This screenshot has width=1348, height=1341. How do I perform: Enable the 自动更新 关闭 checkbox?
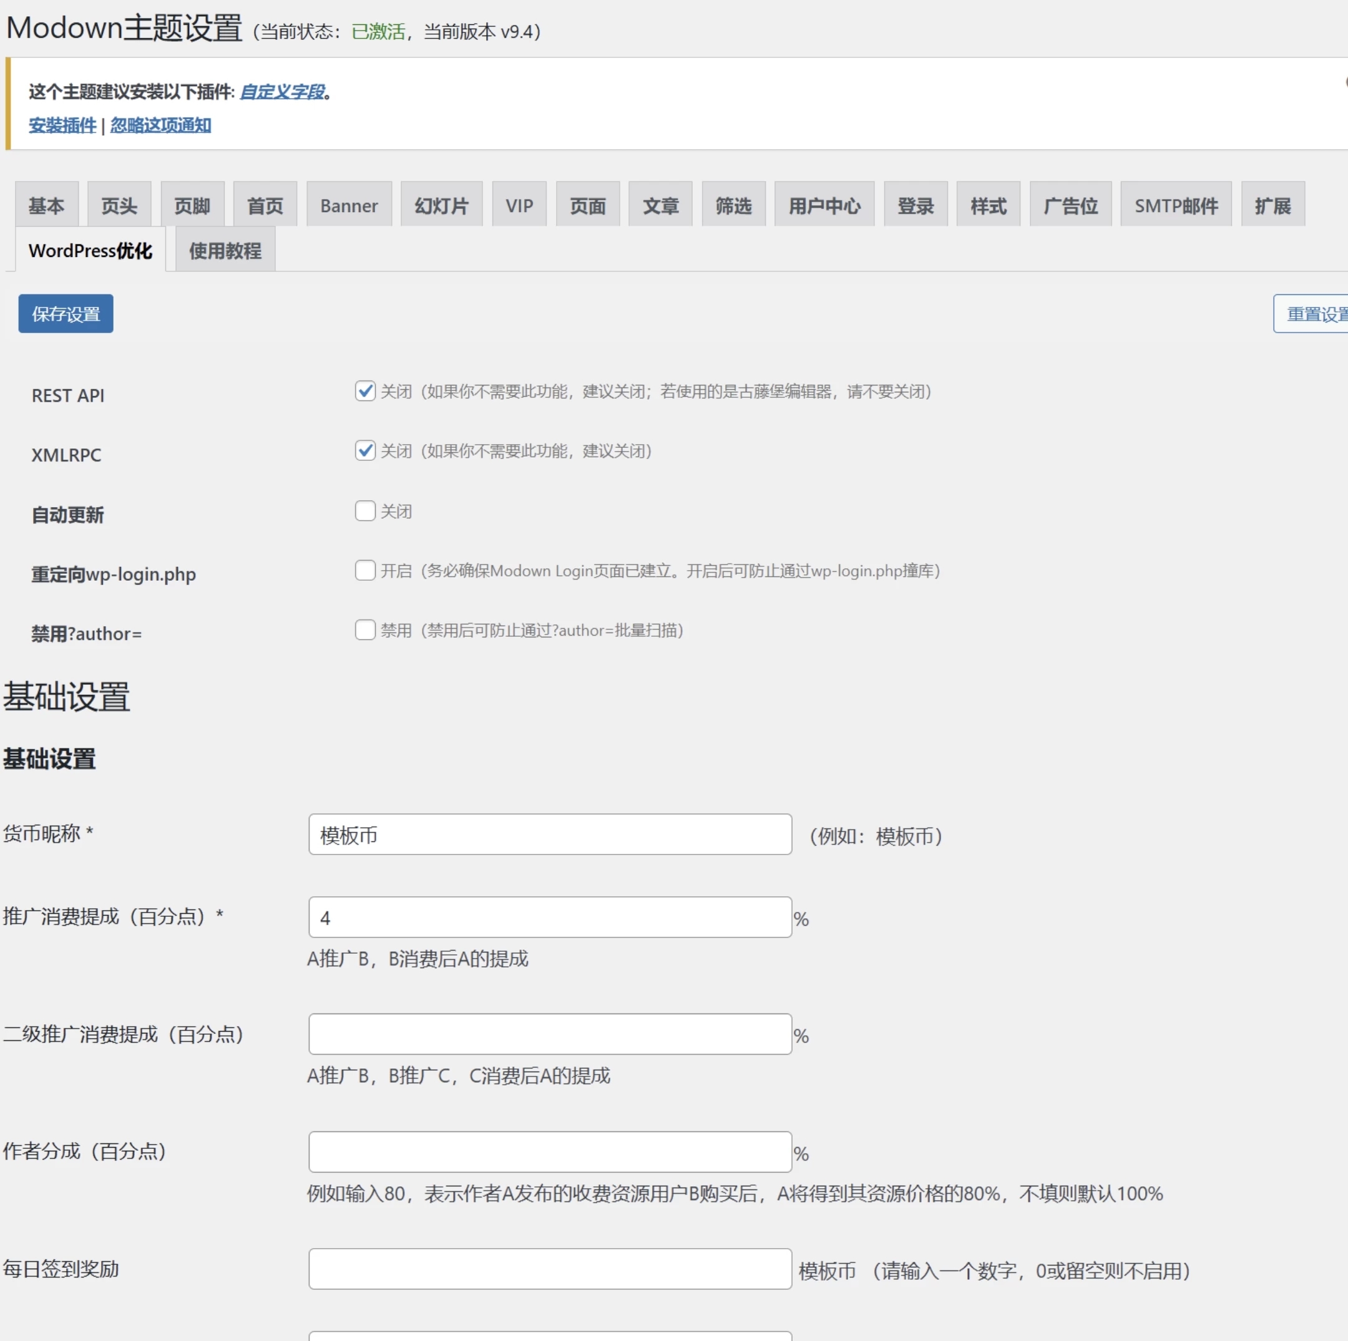(x=365, y=510)
